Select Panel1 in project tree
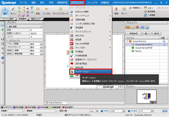 (138, 51)
